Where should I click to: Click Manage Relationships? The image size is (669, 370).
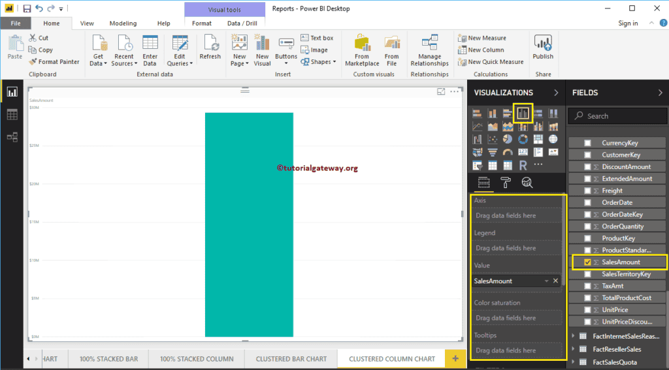coord(430,50)
